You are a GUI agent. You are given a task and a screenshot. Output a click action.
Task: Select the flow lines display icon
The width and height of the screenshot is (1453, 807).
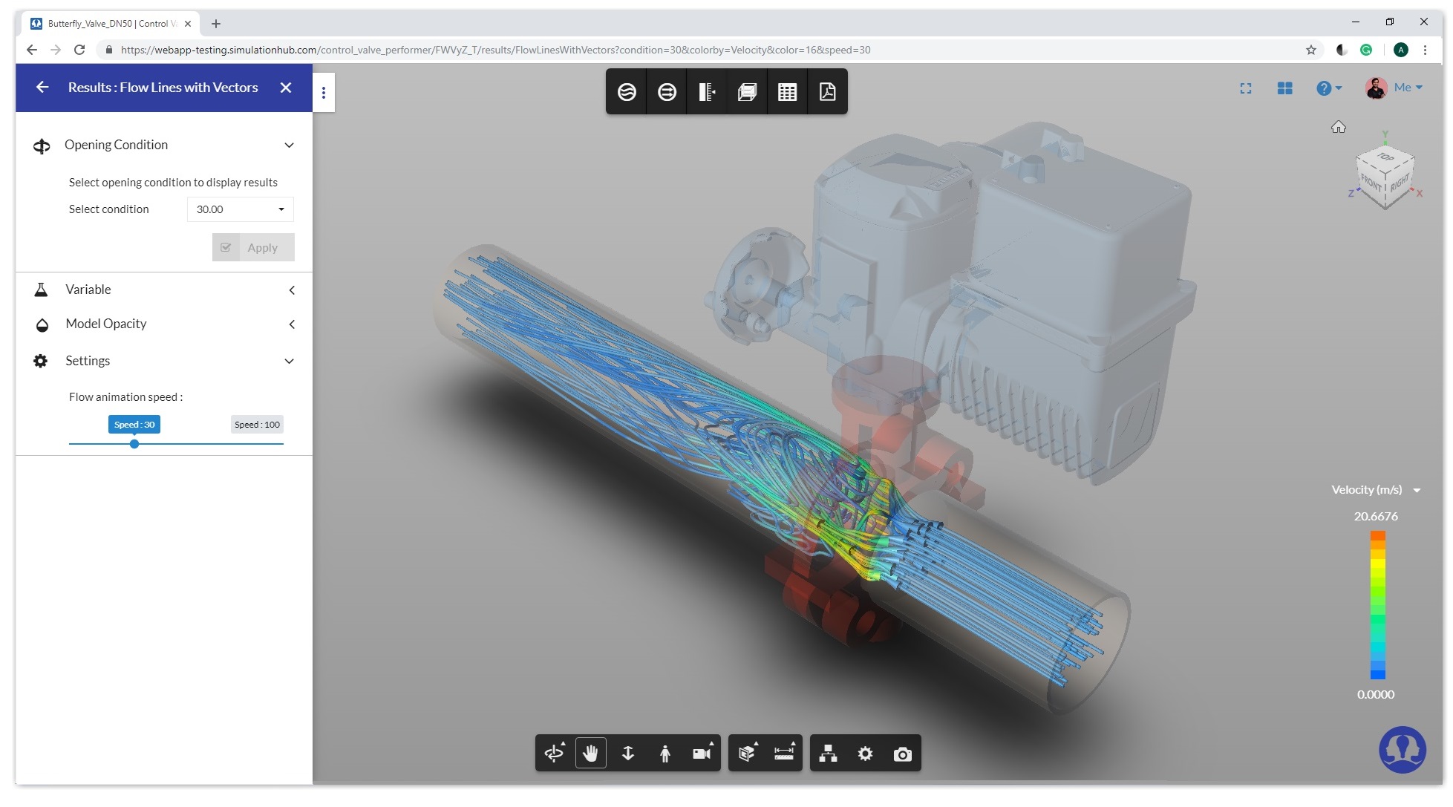pyautogui.click(x=628, y=92)
